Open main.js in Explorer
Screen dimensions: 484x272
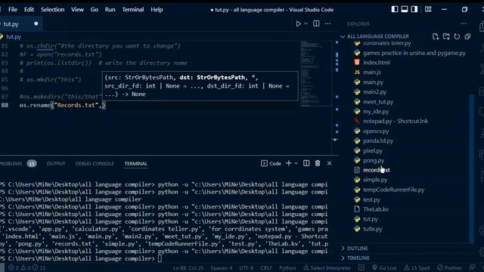(372, 73)
